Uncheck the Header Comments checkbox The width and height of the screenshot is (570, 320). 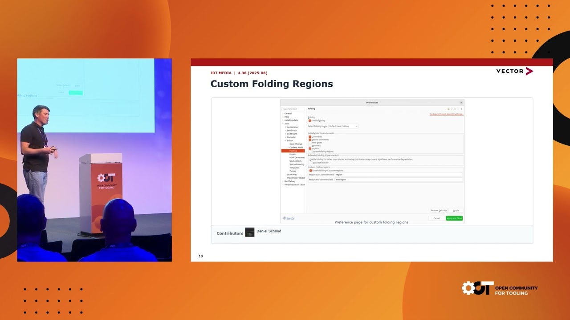pos(310,140)
